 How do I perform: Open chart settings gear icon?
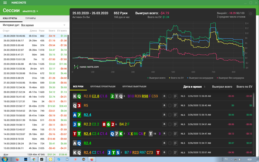pos(250,14)
